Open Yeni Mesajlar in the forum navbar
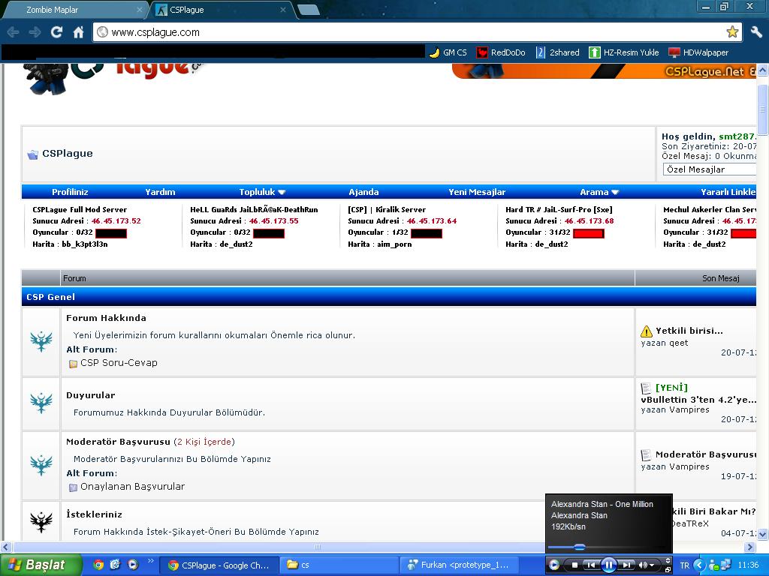The image size is (769, 576). (x=477, y=192)
